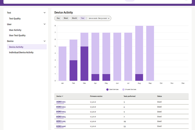Click the September unused devices bar
The height and width of the screenshot is (130, 195).
point(150,53)
